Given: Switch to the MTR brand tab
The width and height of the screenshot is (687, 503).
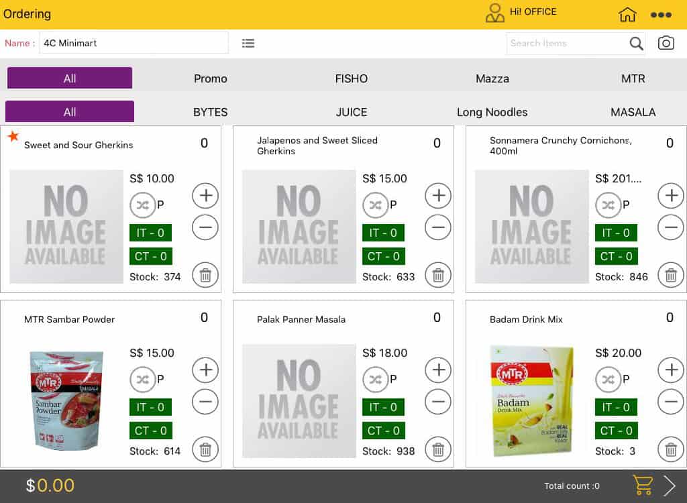Looking at the screenshot, I should (633, 78).
